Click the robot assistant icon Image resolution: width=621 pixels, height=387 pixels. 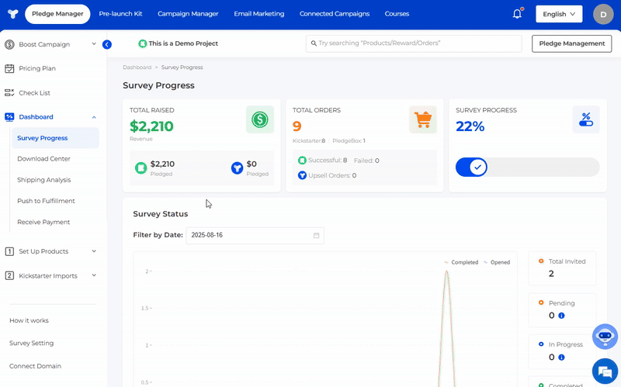click(605, 337)
